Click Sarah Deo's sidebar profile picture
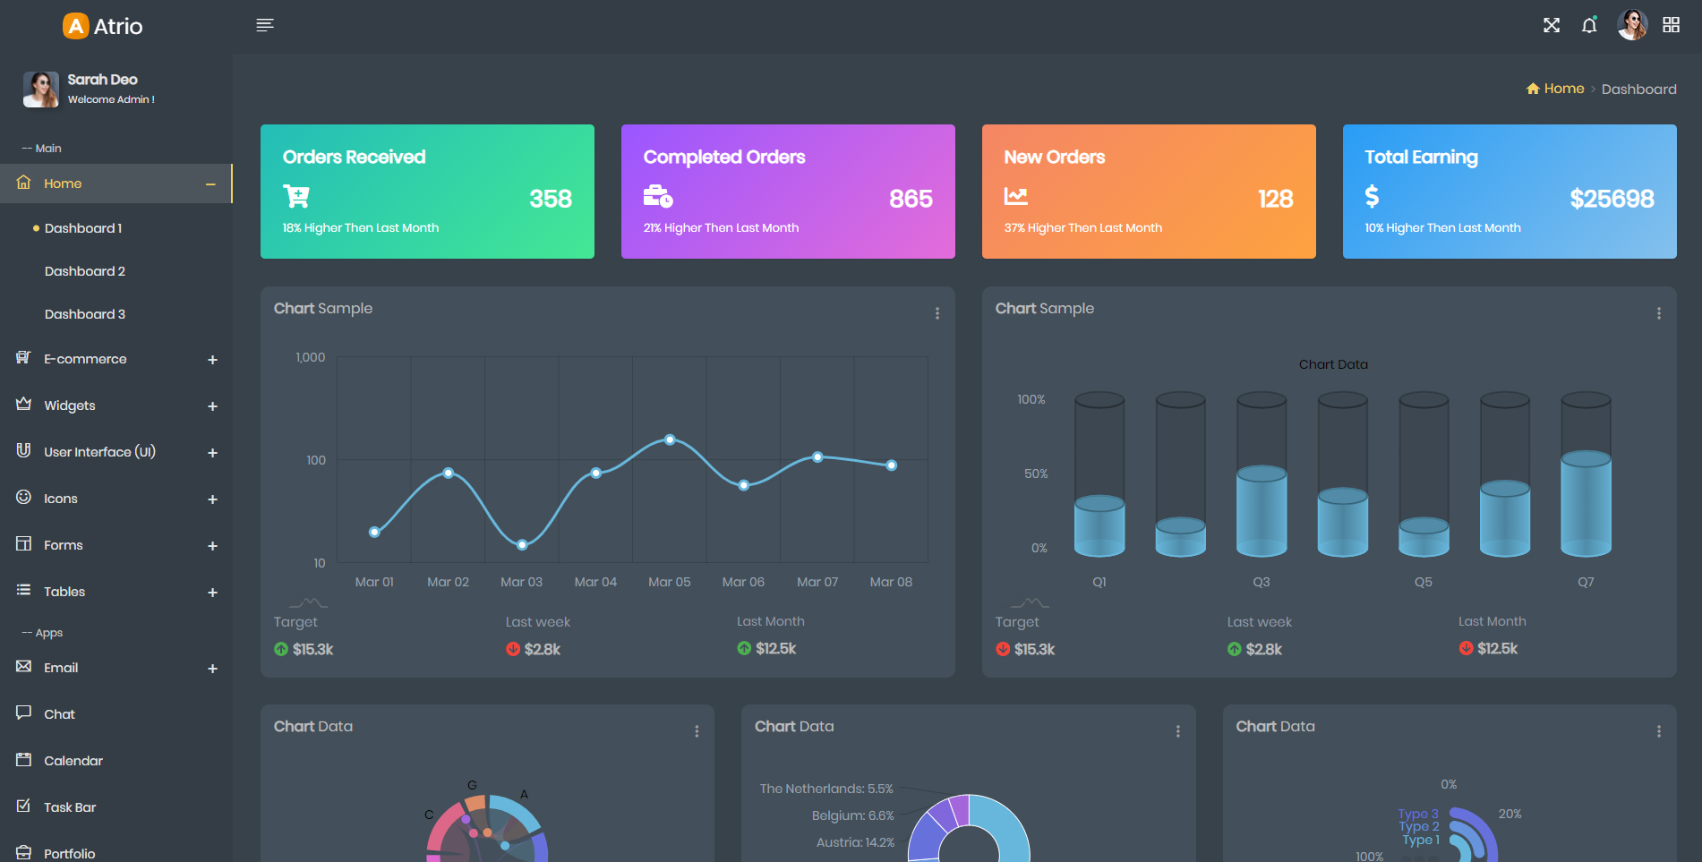This screenshot has width=1702, height=862. (x=41, y=90)
